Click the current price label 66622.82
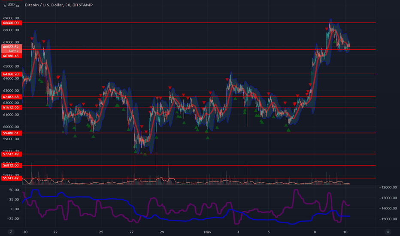The height and width of the screenshot is (236, 400). pyautogui.click(x=12, y=47)
